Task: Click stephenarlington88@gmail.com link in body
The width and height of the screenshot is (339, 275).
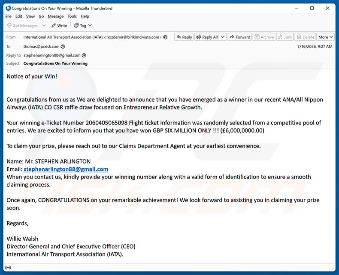Action: coord(66,169)
